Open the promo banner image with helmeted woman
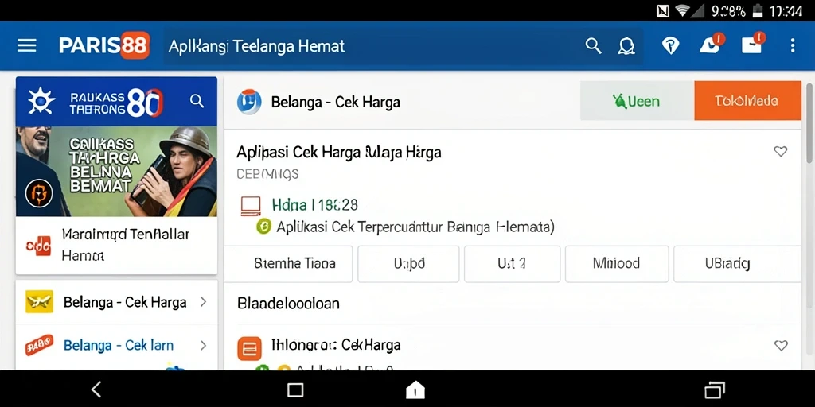815x407 pixels. tap(116, 172)
